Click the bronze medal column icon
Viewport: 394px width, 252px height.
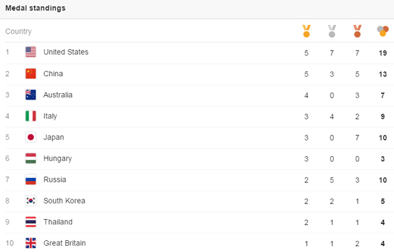[x=357, y=31]
